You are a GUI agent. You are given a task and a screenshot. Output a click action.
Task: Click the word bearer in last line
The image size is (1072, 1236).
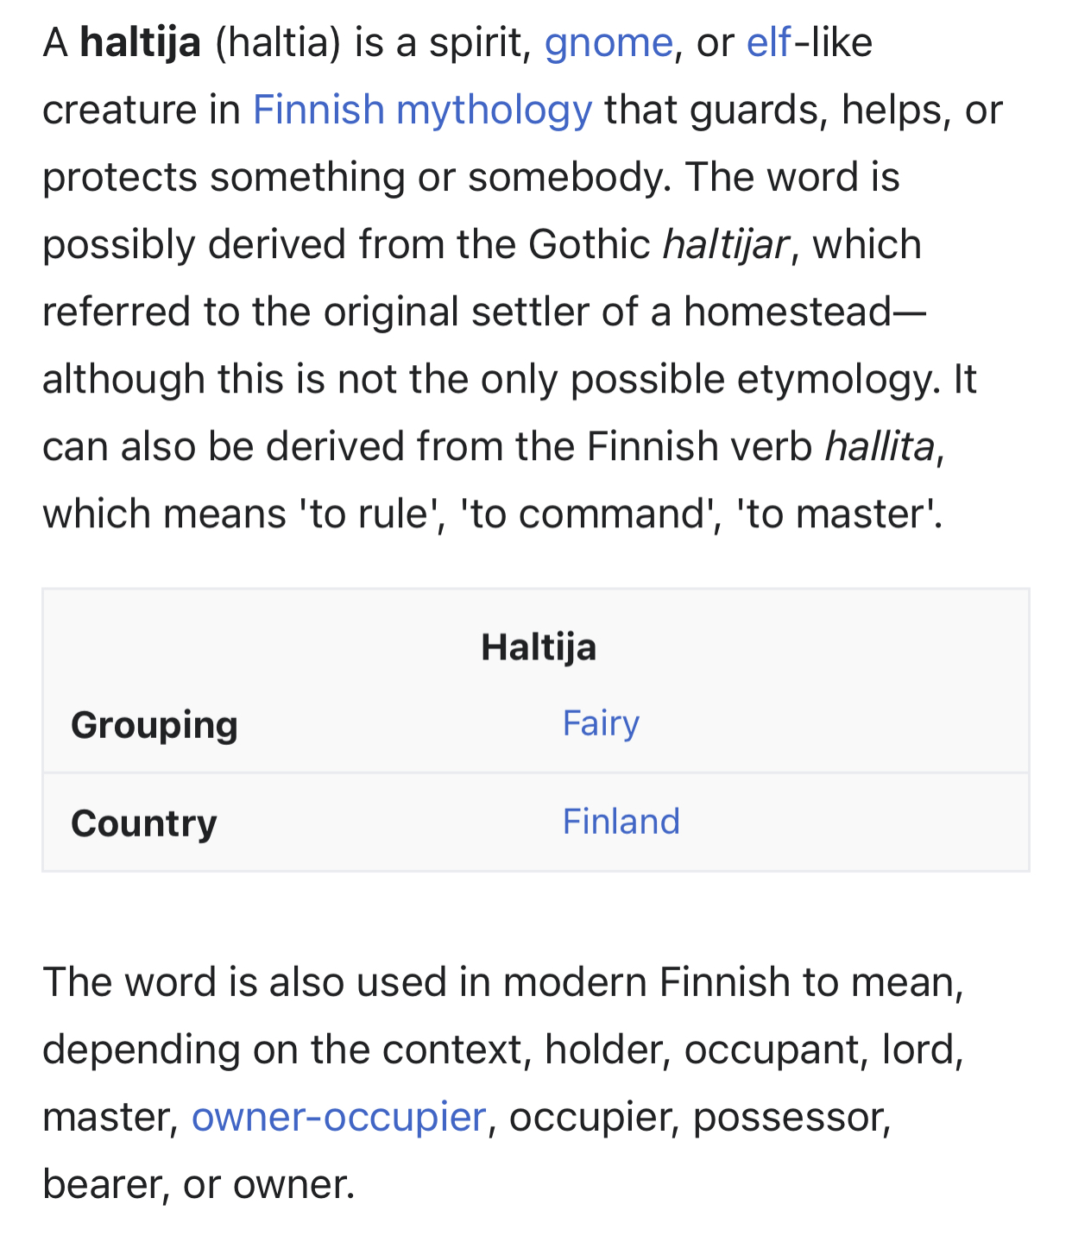102,1184
